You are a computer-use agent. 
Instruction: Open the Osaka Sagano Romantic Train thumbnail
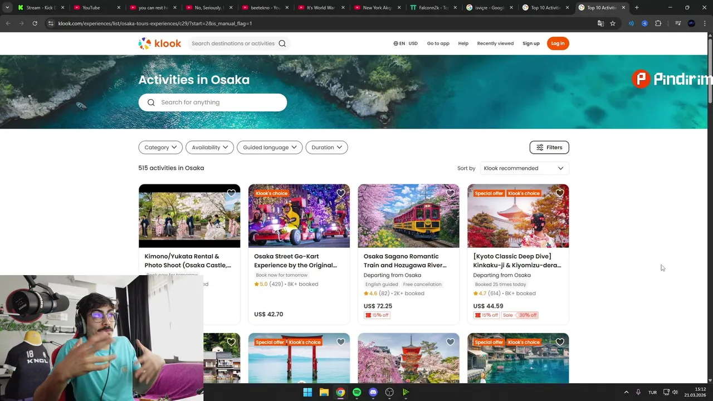[409, 216]
